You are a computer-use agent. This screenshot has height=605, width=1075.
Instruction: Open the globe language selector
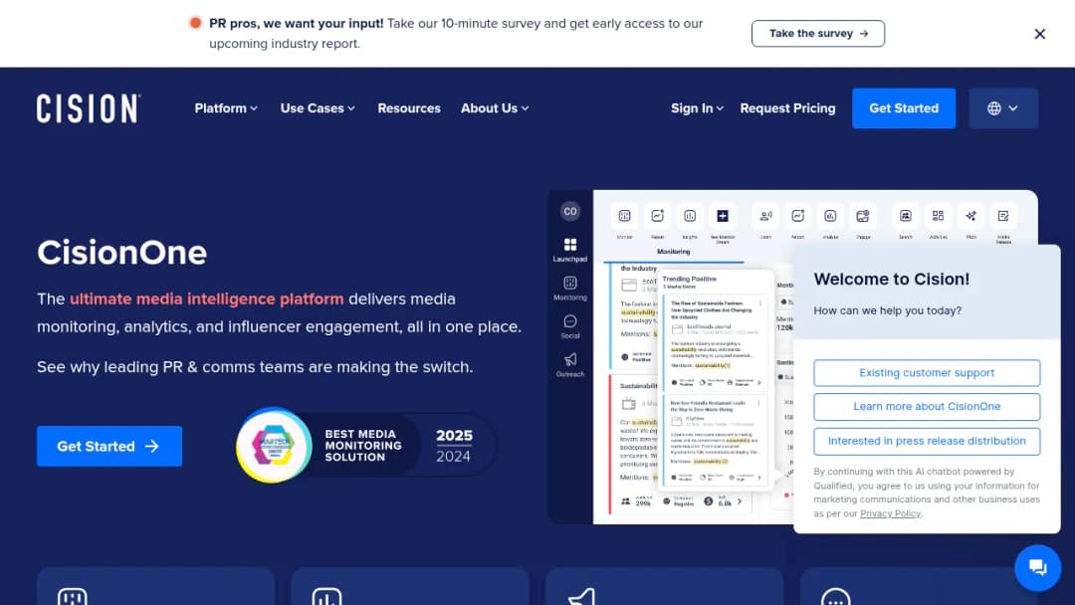point(1003,108)
